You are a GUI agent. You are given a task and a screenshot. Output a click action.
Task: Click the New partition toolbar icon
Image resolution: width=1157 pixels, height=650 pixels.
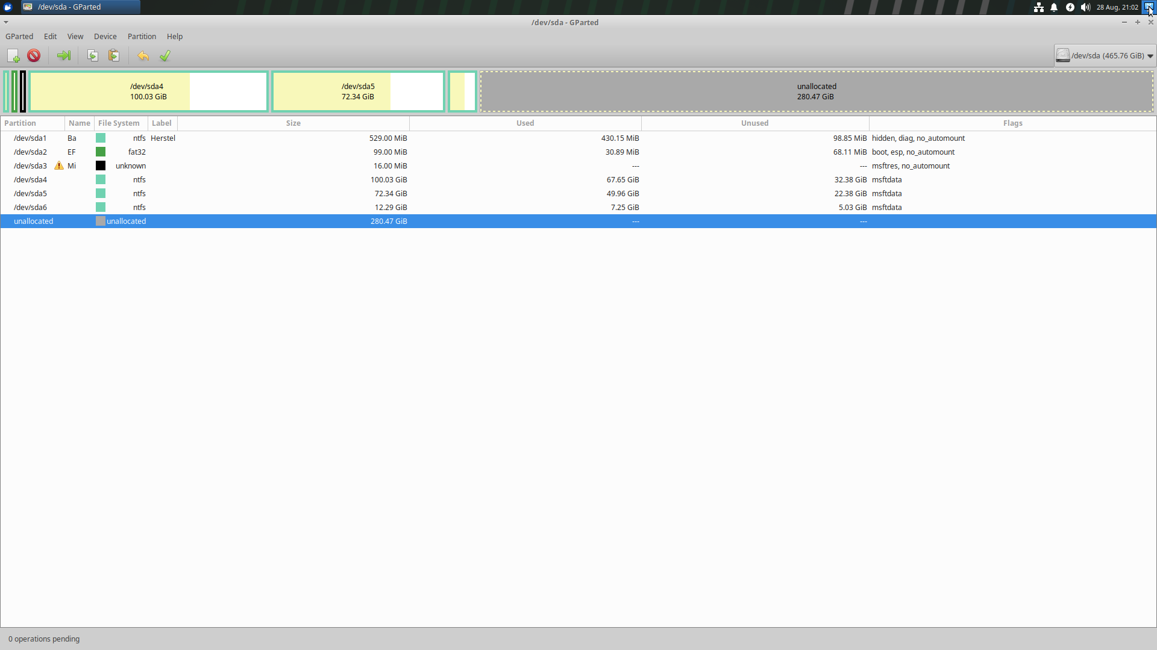(13, 56)
